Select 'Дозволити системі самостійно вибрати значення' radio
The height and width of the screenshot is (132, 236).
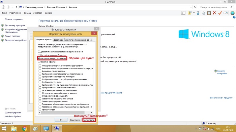click(x=39, y=52)
